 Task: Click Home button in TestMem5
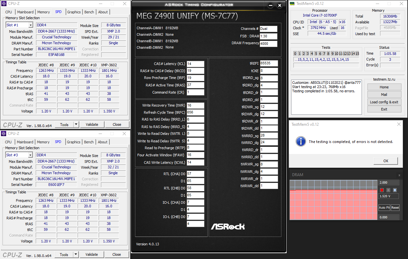coord(384,87)
